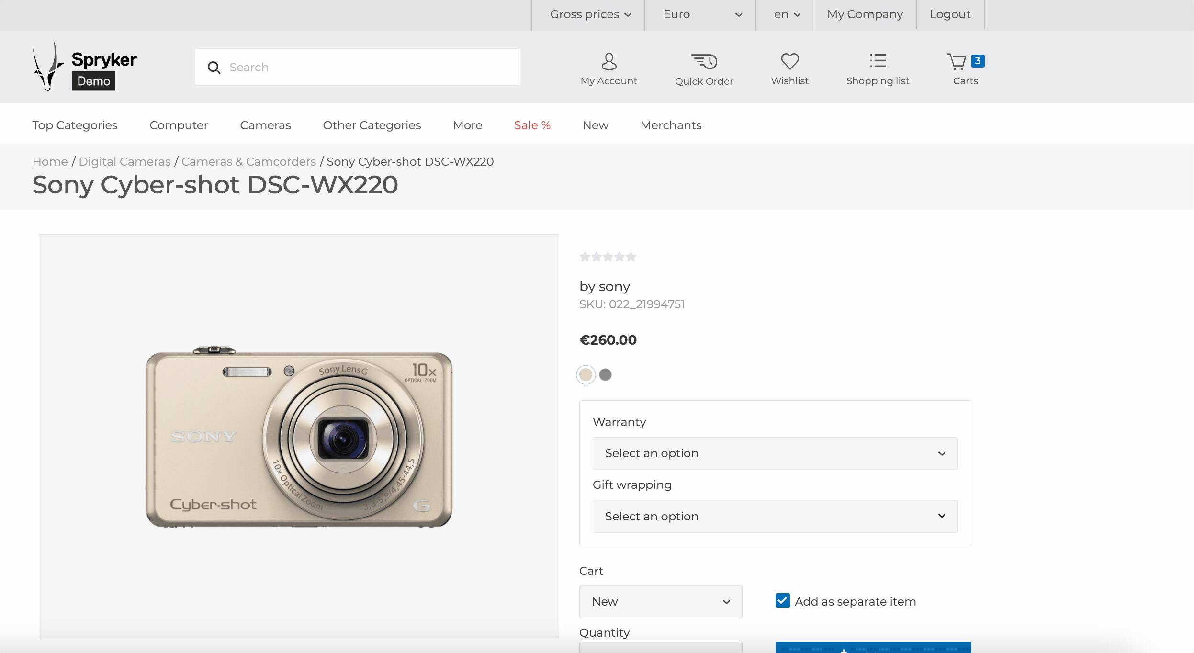
Task: Open Top Categories menu
Action: point(75,125)
